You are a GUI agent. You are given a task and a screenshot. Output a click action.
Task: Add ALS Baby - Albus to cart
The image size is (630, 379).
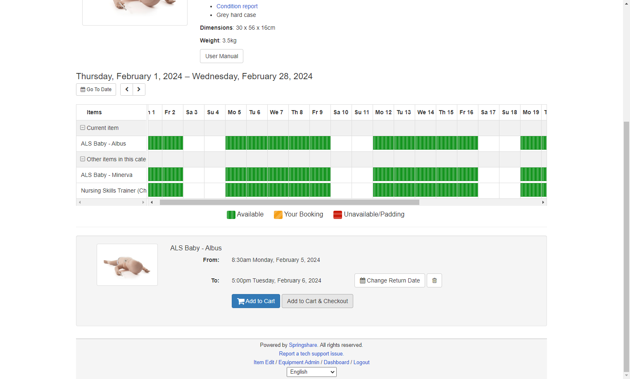click(x=256, y=301)
